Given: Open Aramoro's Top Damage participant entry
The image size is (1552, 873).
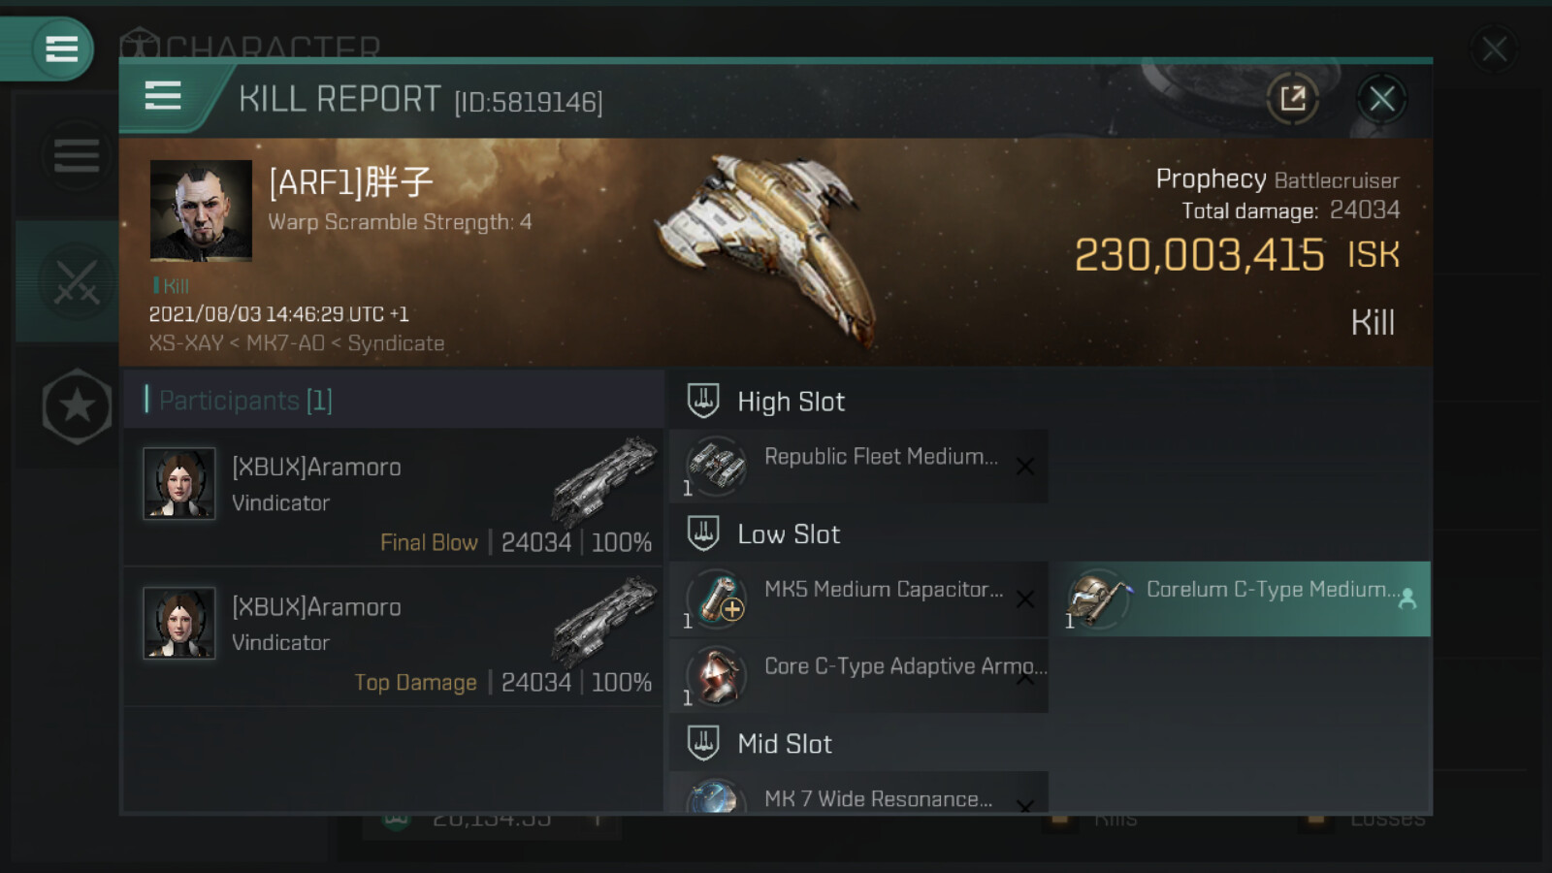Looking at the screenshot, I should coord(393,637).
